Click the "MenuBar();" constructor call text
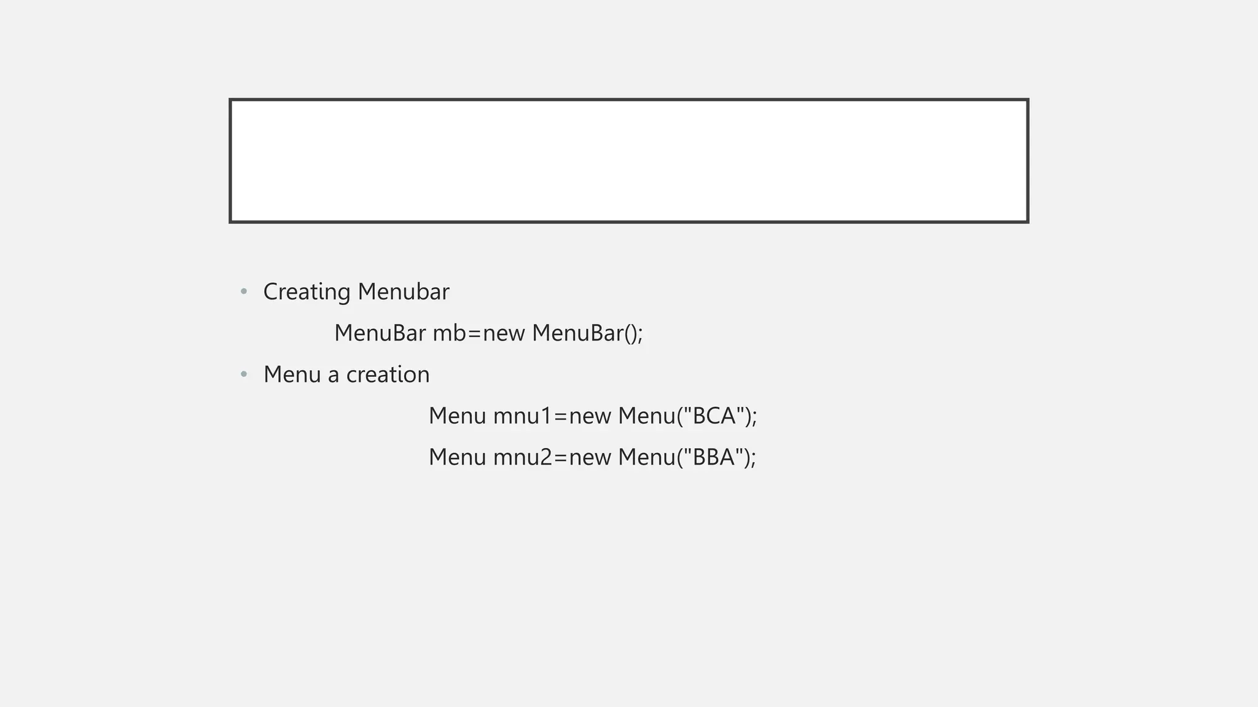Viewport: 1258px width, 707px height. pos(587,333)
